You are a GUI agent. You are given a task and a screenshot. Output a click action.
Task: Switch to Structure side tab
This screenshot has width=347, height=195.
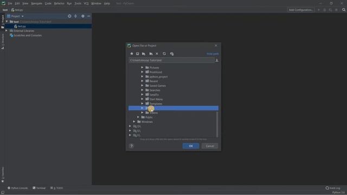tap(3, 42)
